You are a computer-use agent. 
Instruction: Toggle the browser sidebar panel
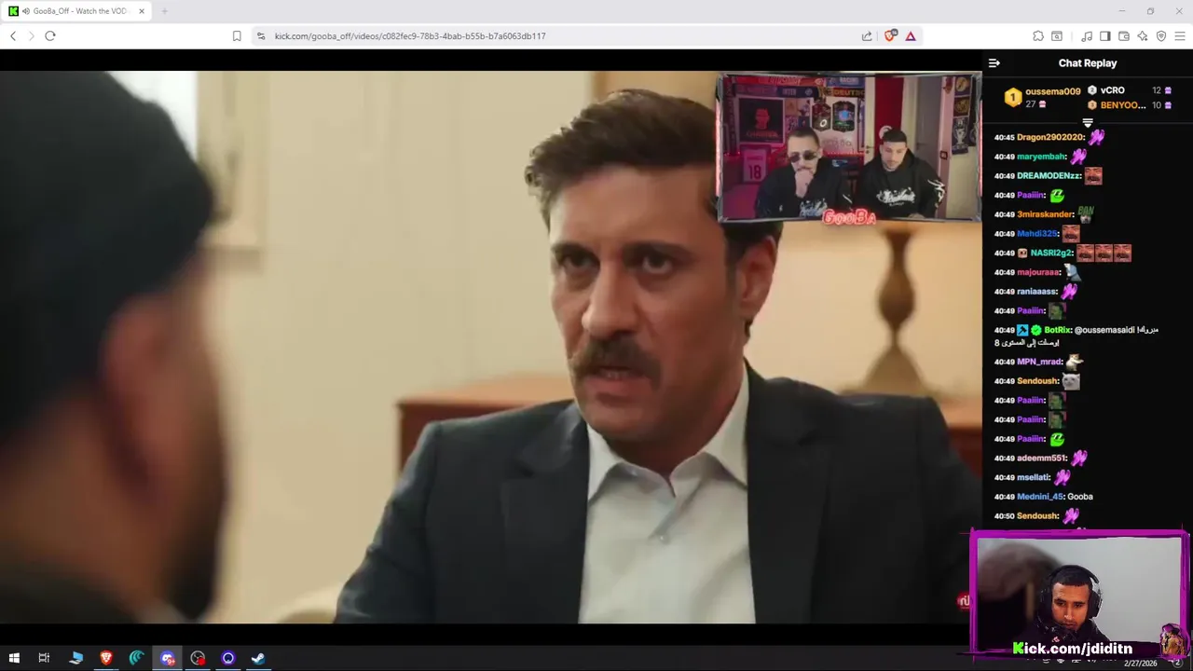[1105, 35]
